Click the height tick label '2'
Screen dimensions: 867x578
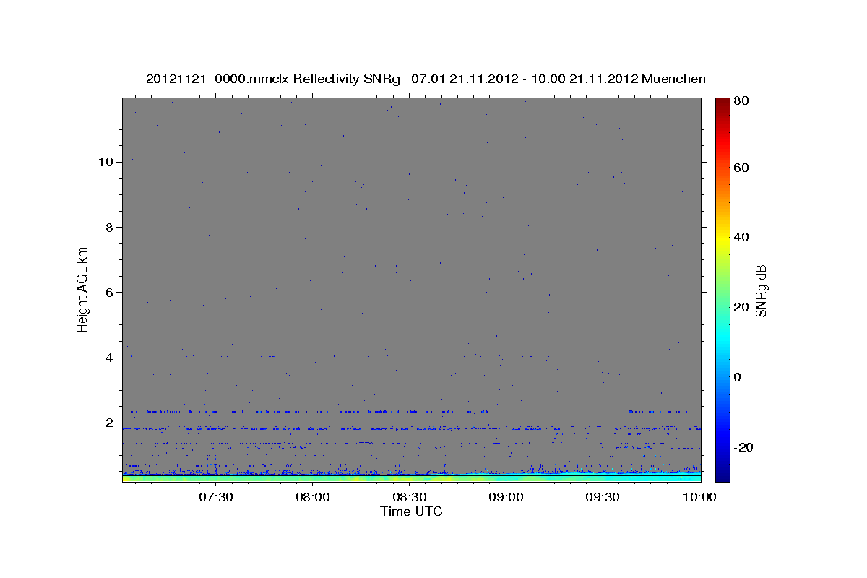coord(108,423)
